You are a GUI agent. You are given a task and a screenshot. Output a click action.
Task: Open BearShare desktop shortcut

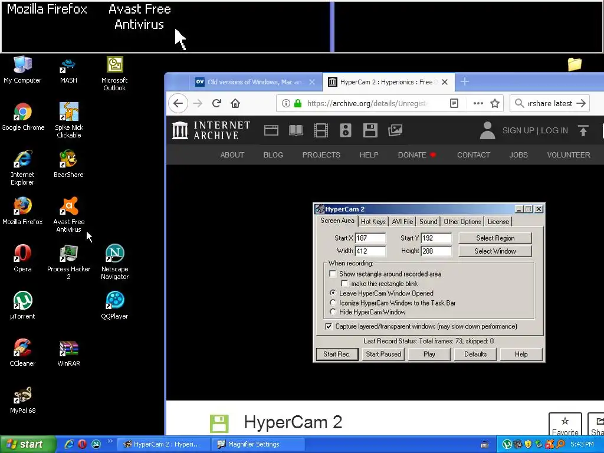point(68,164)
